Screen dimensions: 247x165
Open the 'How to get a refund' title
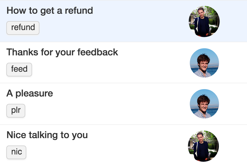(50, 11)
